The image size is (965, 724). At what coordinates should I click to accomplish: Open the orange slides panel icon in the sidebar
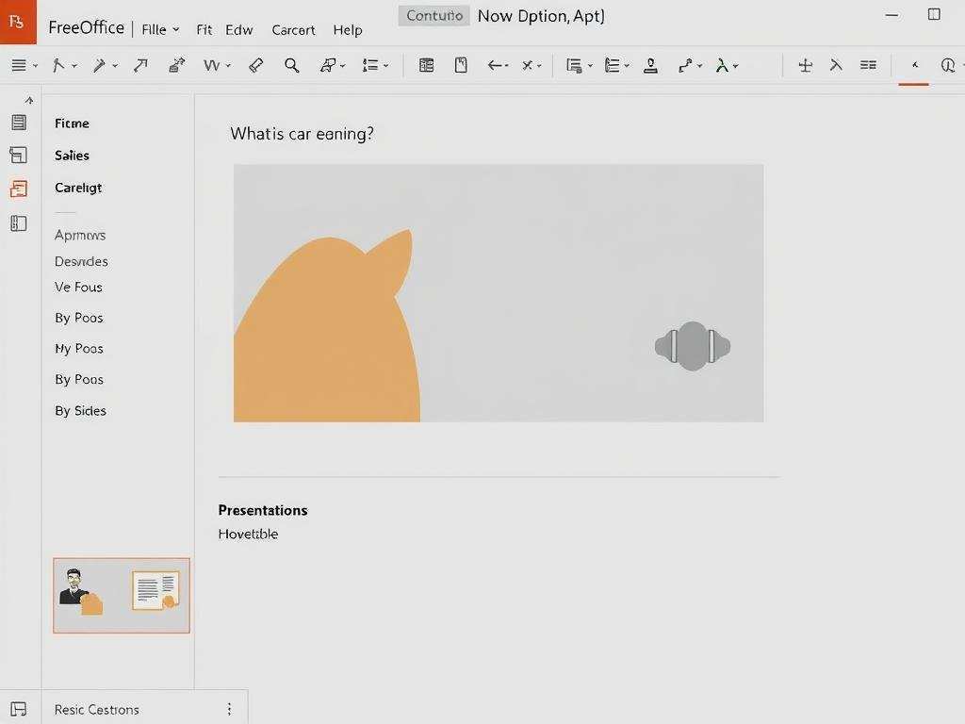point(18,189)
